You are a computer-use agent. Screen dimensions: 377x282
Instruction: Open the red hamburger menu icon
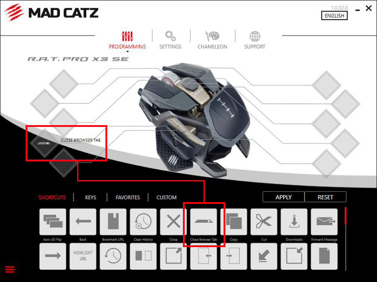tap(10, 269)
